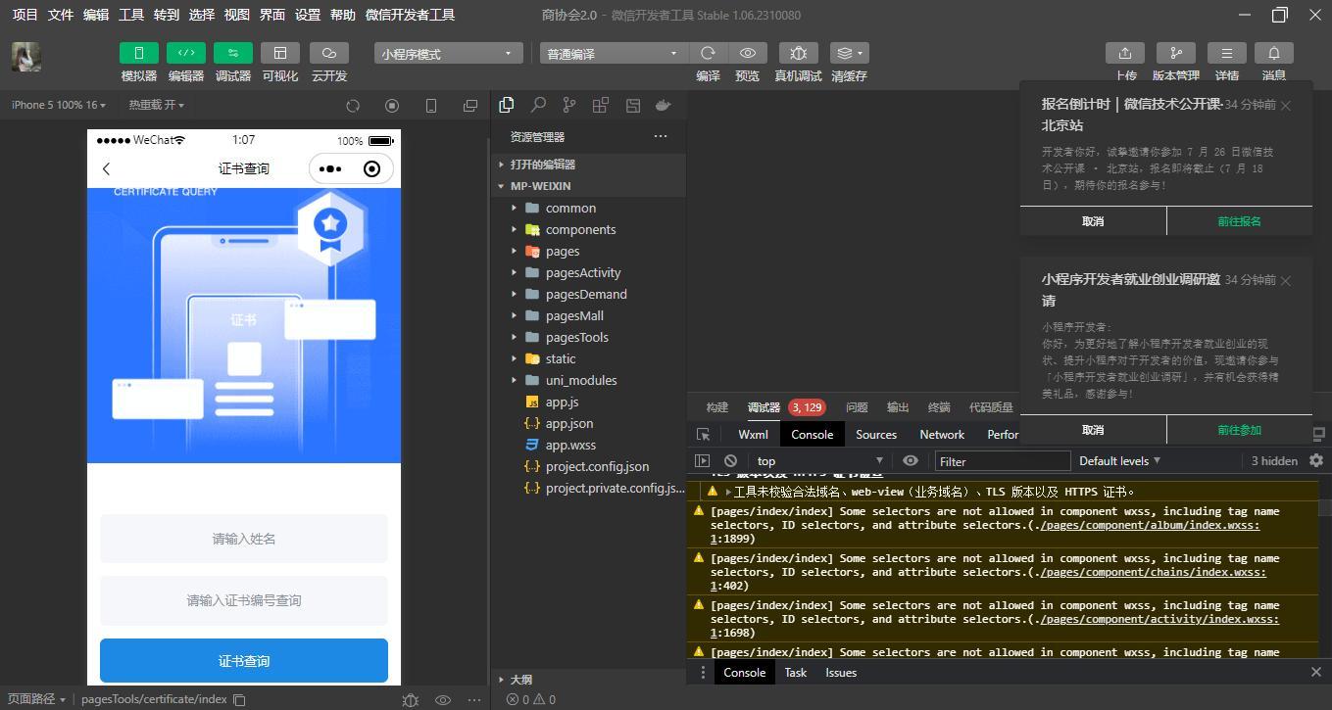The height and width of the screenshot is (710, 1332).
Task: Open 版本管理 version control
Action: pos(1176,53)
